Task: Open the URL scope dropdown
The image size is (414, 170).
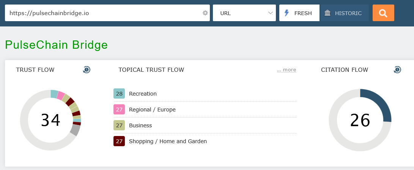Action: [244, 13]
